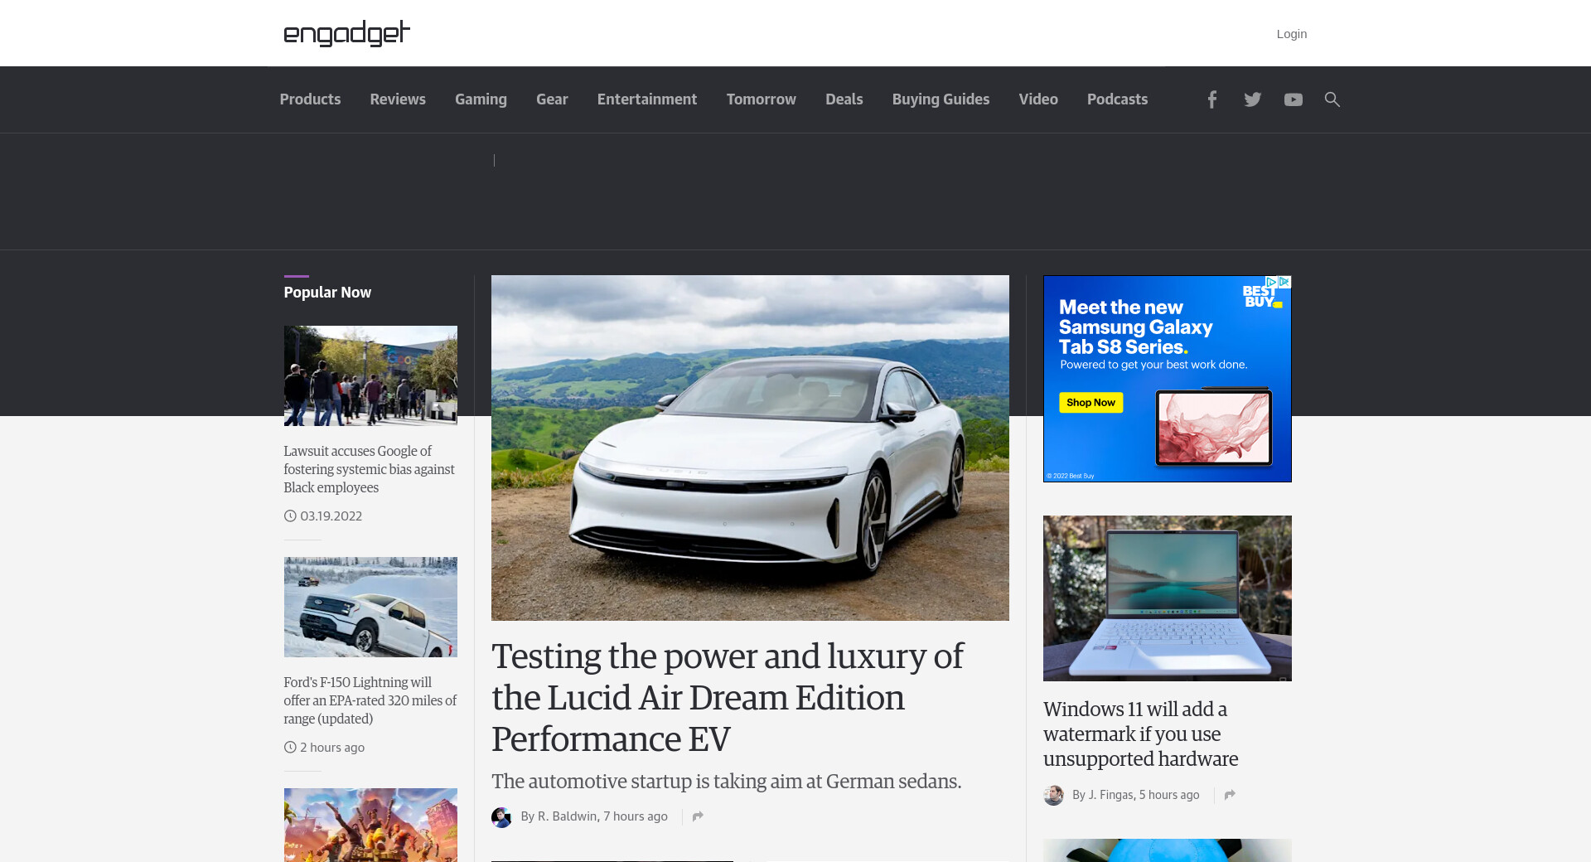Go to the Podcasts section

[1117, 99]
